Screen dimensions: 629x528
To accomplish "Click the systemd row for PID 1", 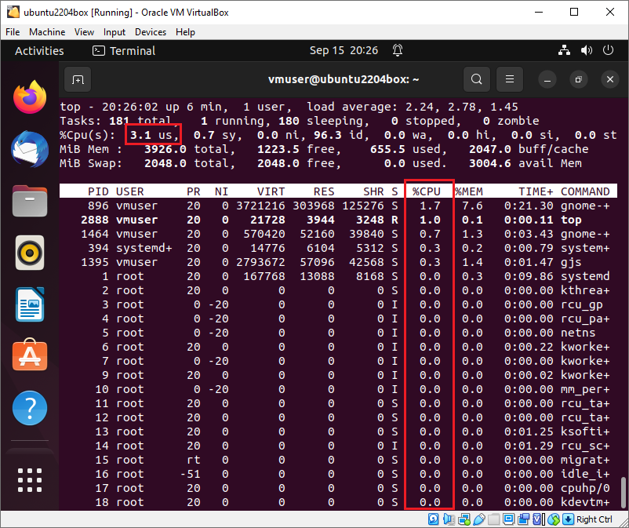I will (338, 276).
